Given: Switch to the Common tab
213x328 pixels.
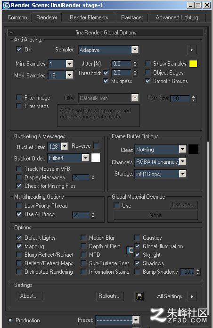Looking at the screenshot, I should [17, 17].
